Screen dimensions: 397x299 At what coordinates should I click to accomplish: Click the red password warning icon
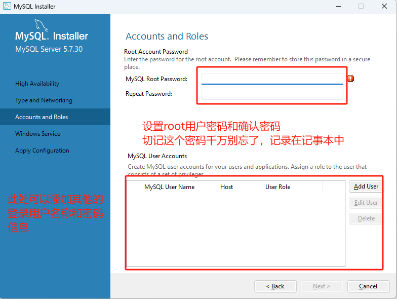coord(350,79)
